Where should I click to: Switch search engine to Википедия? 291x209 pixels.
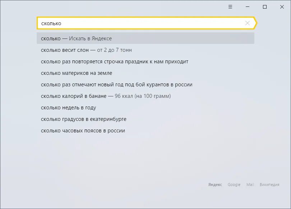269,185
